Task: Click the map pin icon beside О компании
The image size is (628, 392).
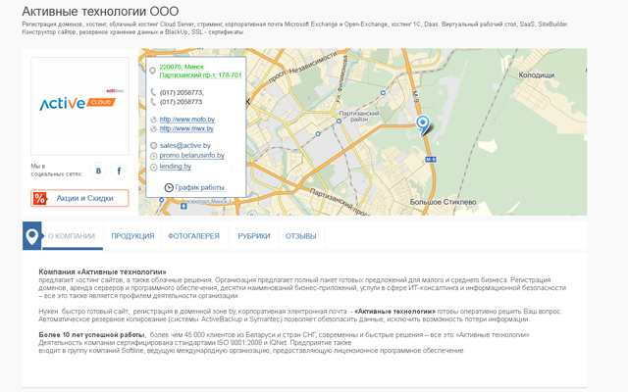Action: click(x=32, y=236)
